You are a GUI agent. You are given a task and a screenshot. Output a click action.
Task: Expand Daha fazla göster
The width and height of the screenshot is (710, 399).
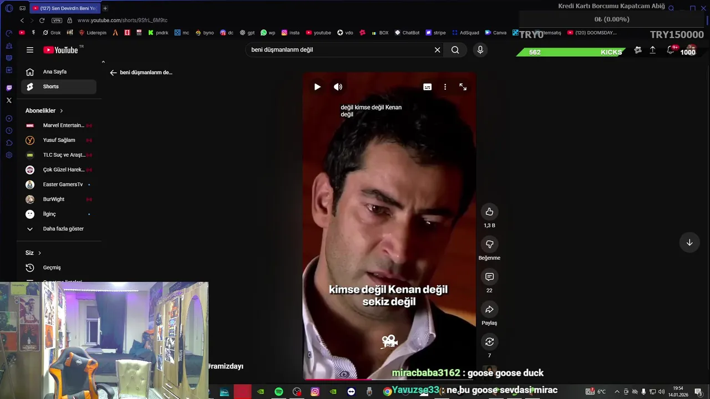(59, 229)
